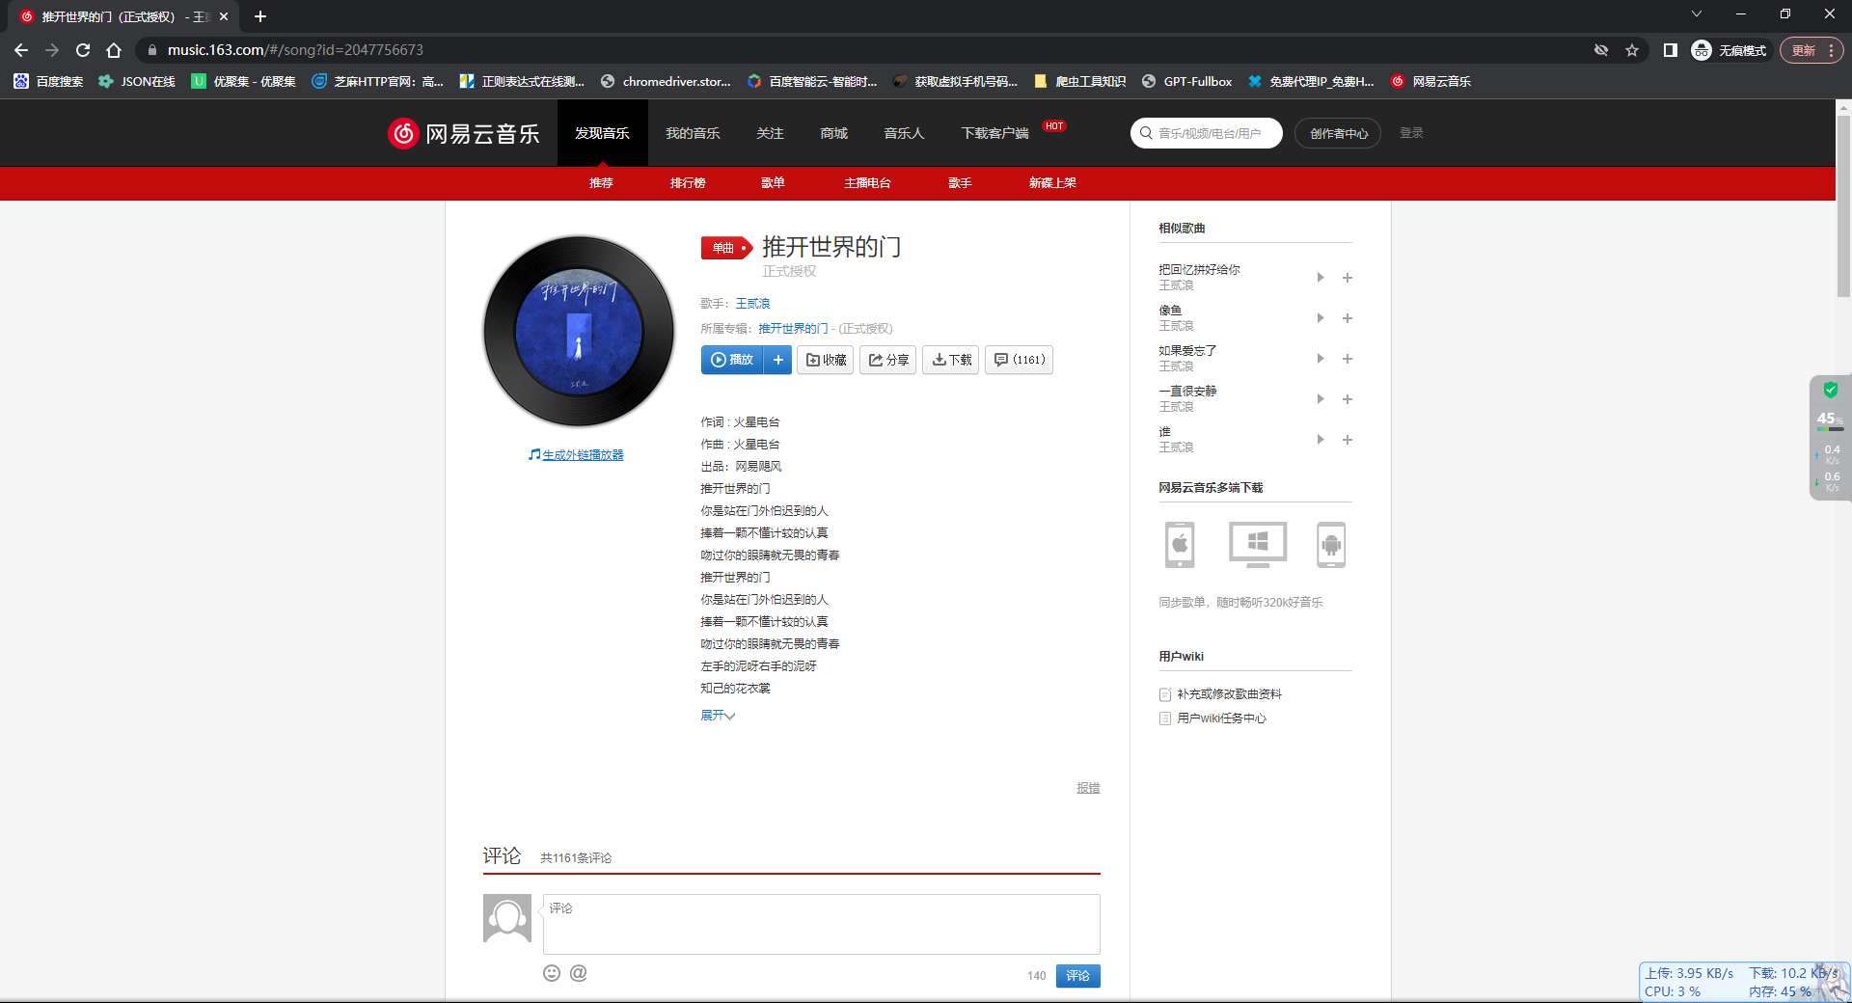
Task: Go back in browser history
Action: (x=21, y=50)
